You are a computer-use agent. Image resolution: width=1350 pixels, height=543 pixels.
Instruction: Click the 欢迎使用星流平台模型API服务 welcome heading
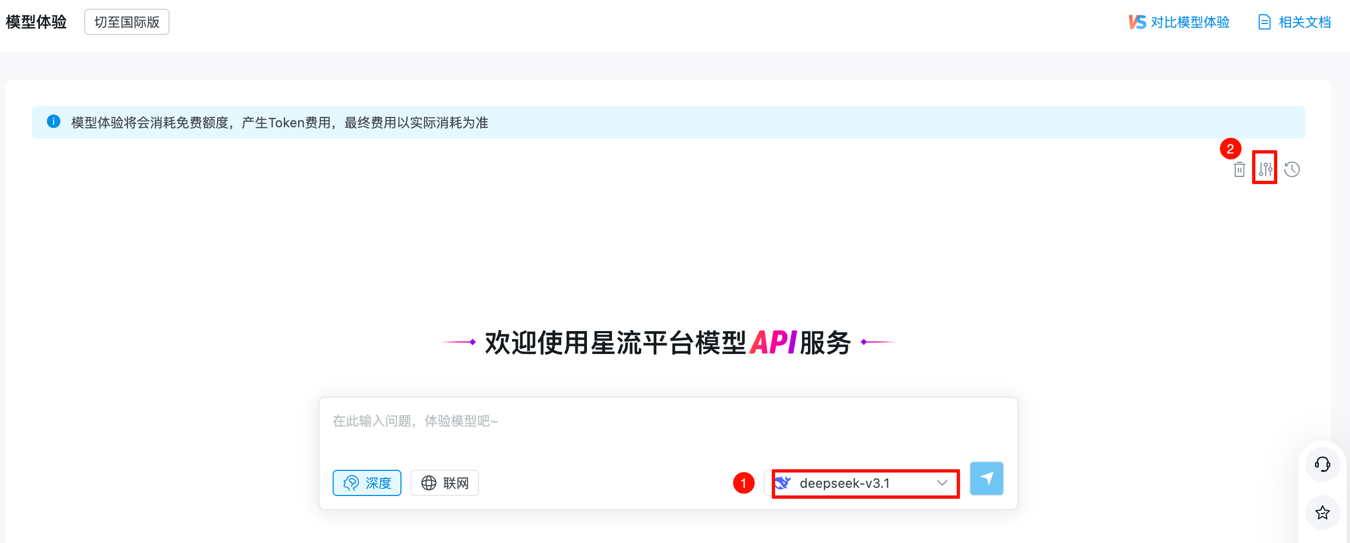[x=668, y=343]
